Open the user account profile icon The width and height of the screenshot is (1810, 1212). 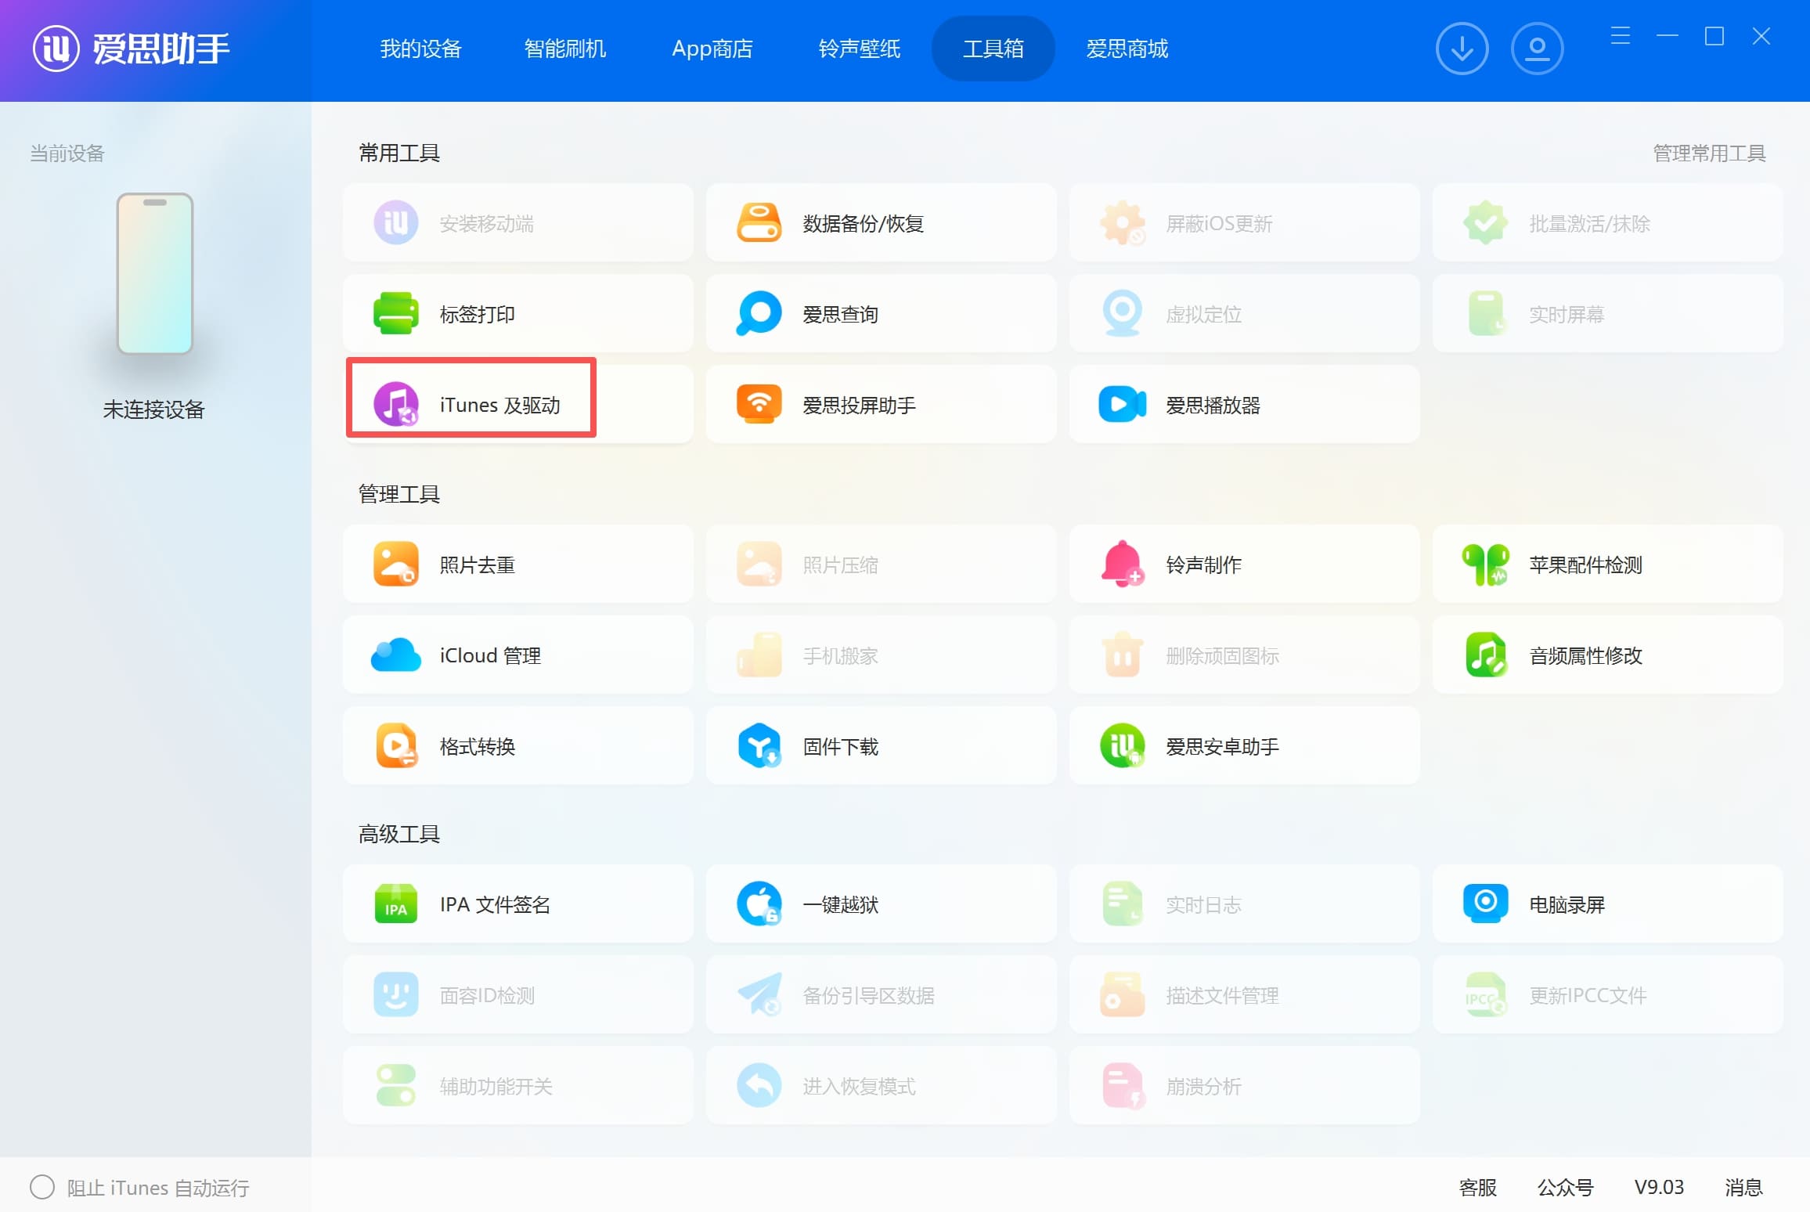(x=1537, y=49)
